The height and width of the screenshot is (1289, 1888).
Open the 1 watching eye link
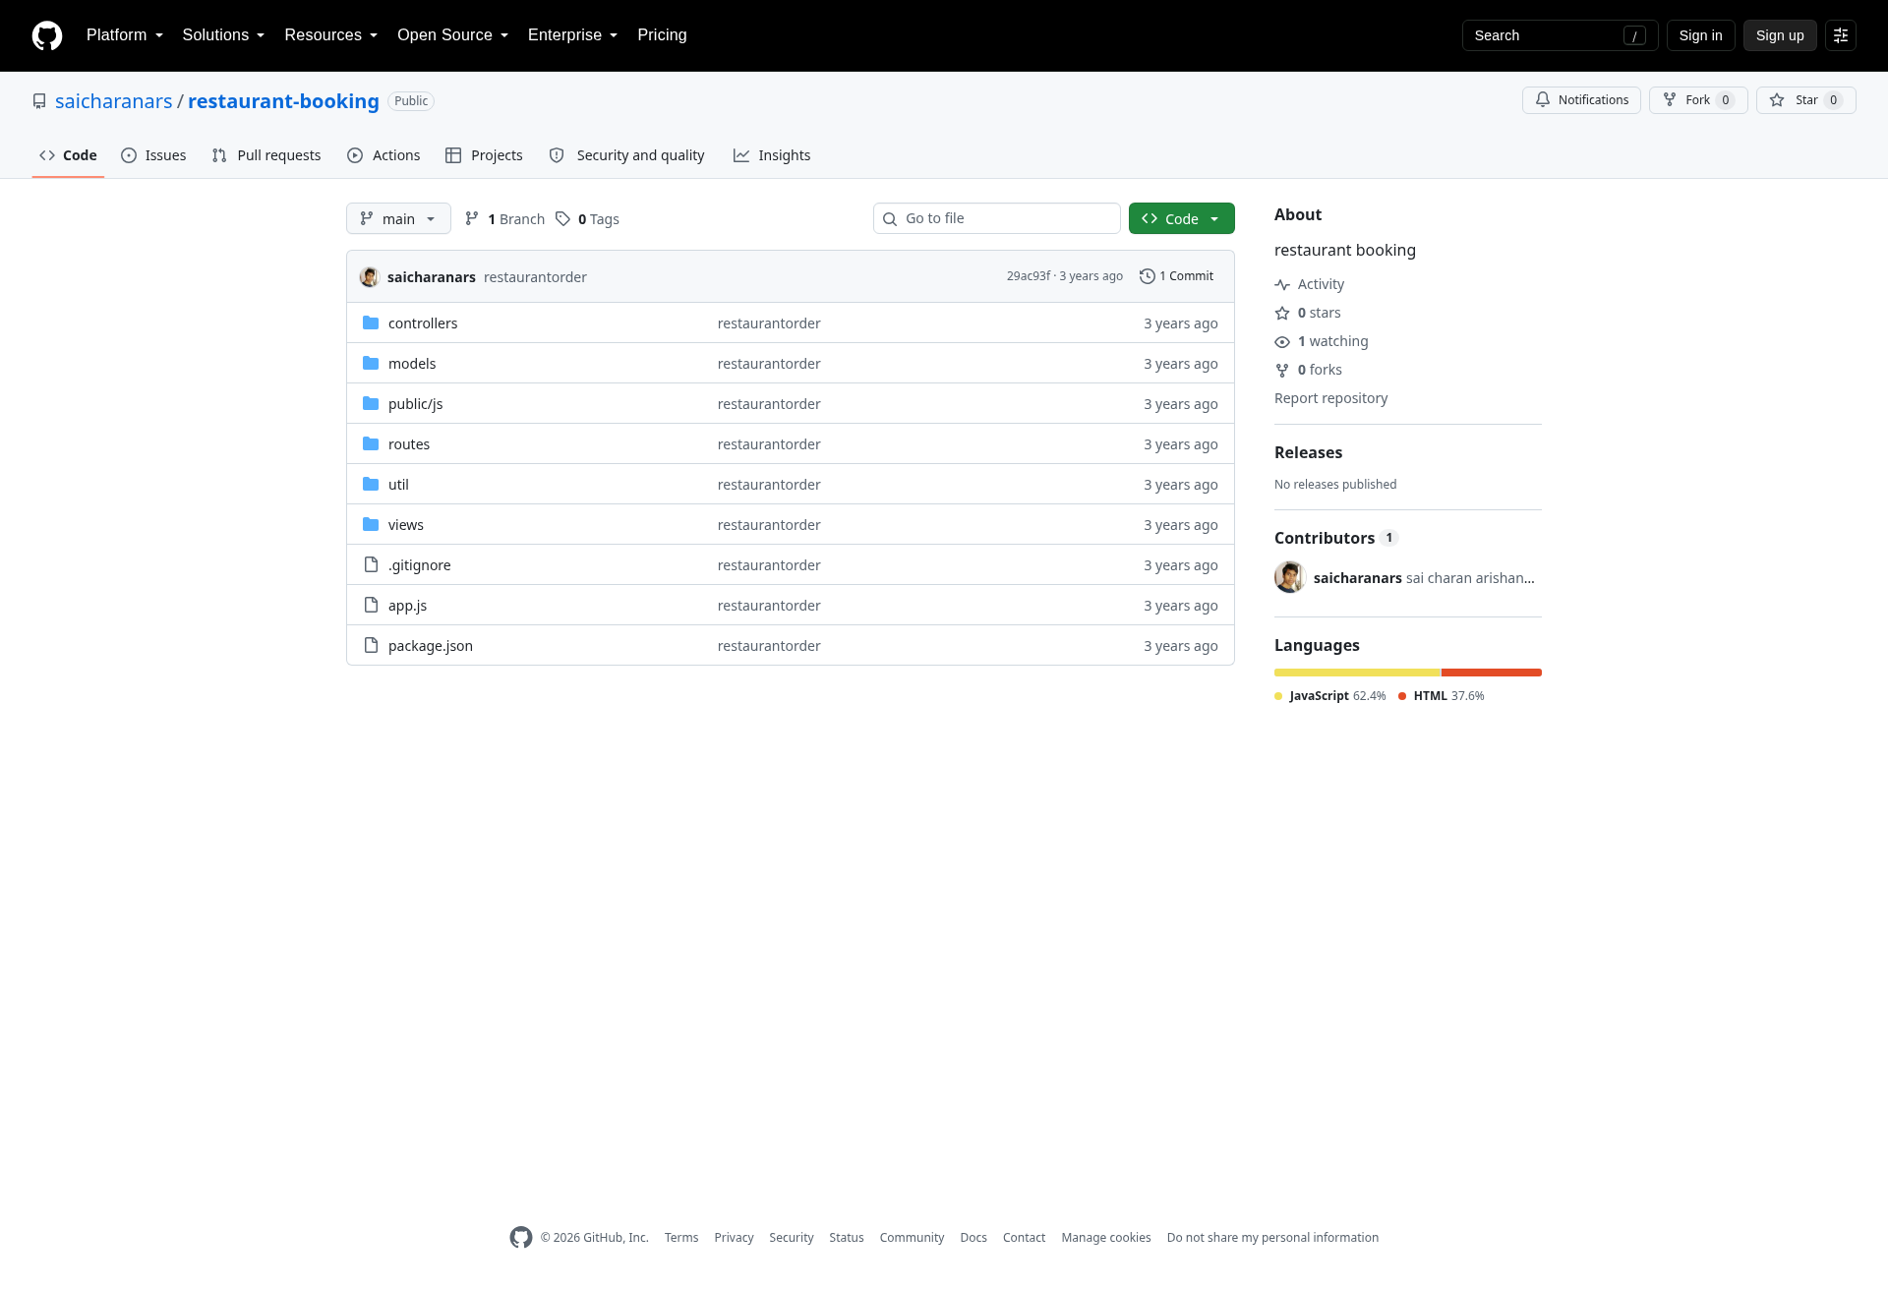(1322, 341)
